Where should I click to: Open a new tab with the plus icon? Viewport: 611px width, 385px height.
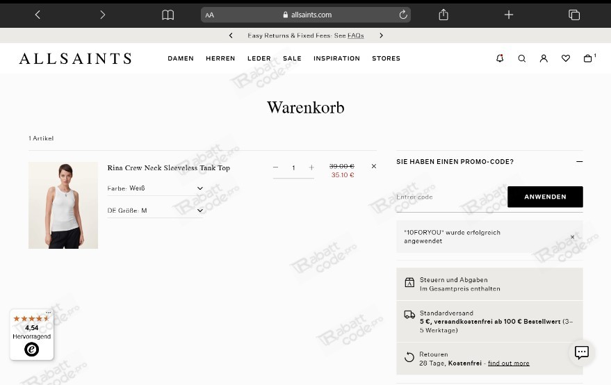(509, 15)
